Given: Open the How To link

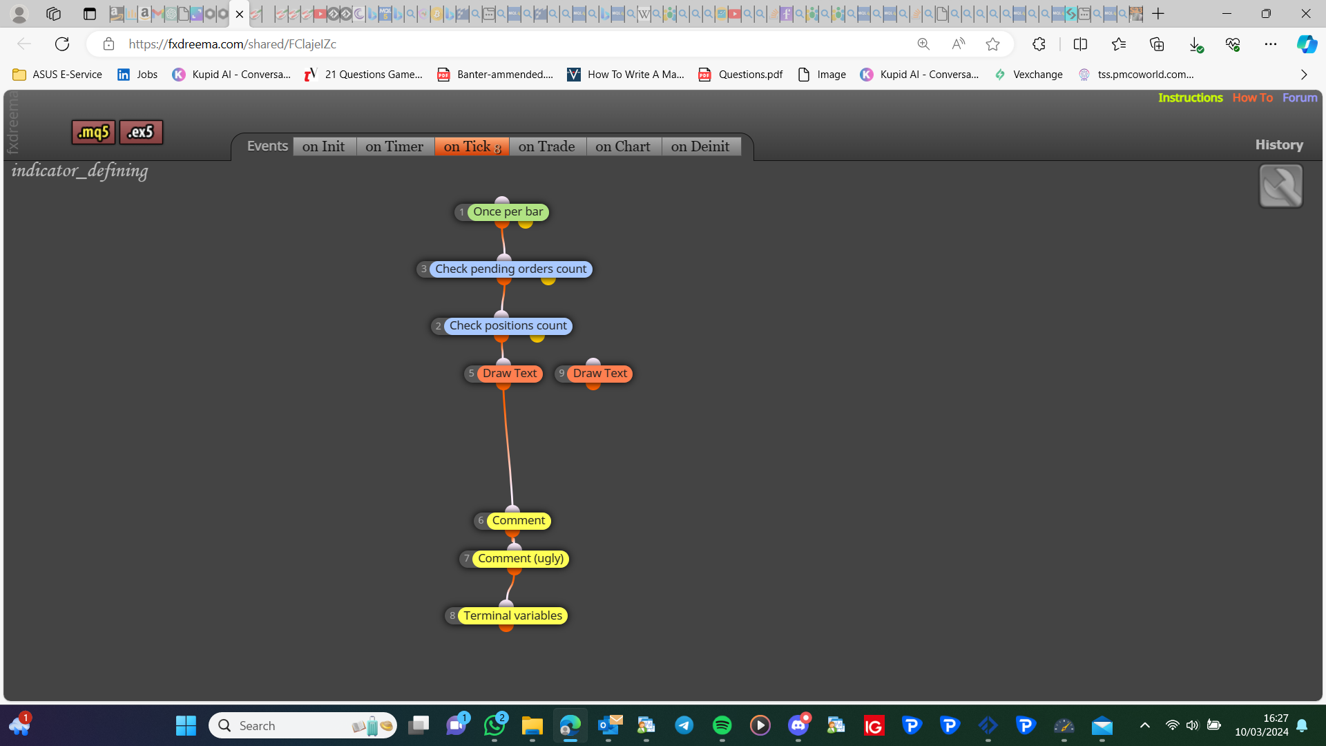Looking at the screenshot, I should click(1252, 98).
